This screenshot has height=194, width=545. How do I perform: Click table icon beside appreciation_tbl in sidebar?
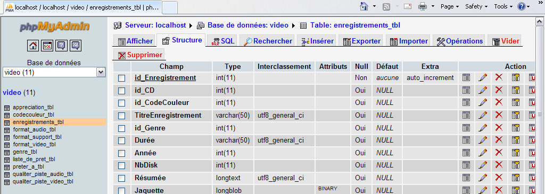[x=6, y=108]
